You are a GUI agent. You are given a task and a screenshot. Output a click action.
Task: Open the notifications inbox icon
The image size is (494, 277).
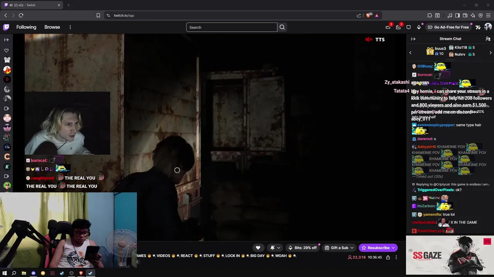click(x=398, y=27)
